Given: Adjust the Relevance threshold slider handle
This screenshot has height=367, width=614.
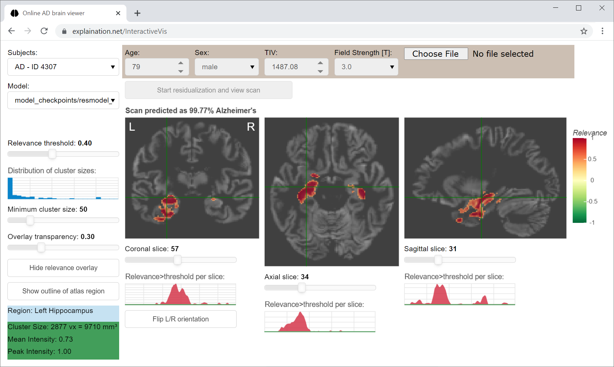Looking at the screenshot, I should [x=52, y=154].
